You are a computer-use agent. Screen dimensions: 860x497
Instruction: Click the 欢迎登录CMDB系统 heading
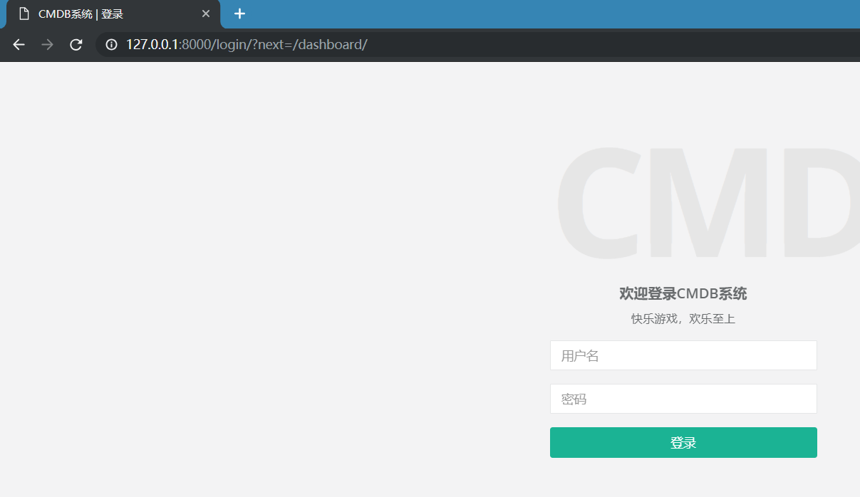click(x=683, y=293)
